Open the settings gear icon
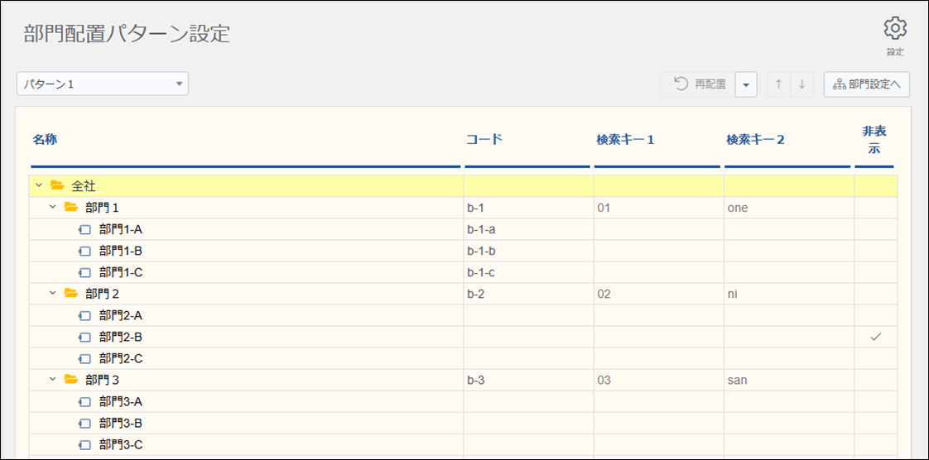The image size is (929, 460). click(x=895, y=29)
